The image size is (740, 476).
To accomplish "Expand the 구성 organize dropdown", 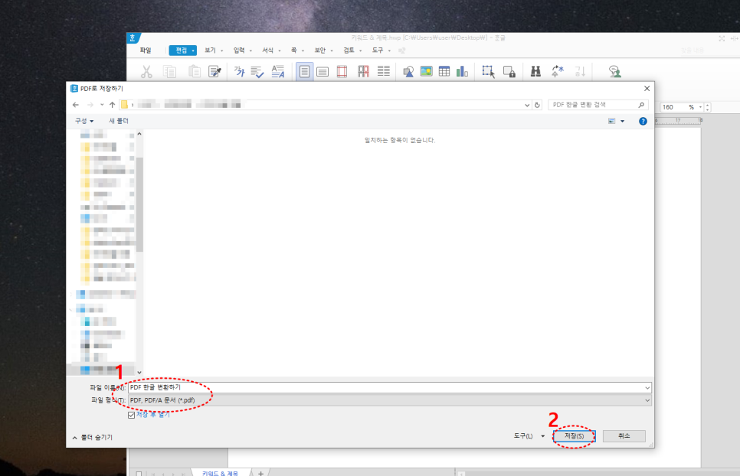I will pyautogui.click(x=83, y=121).
